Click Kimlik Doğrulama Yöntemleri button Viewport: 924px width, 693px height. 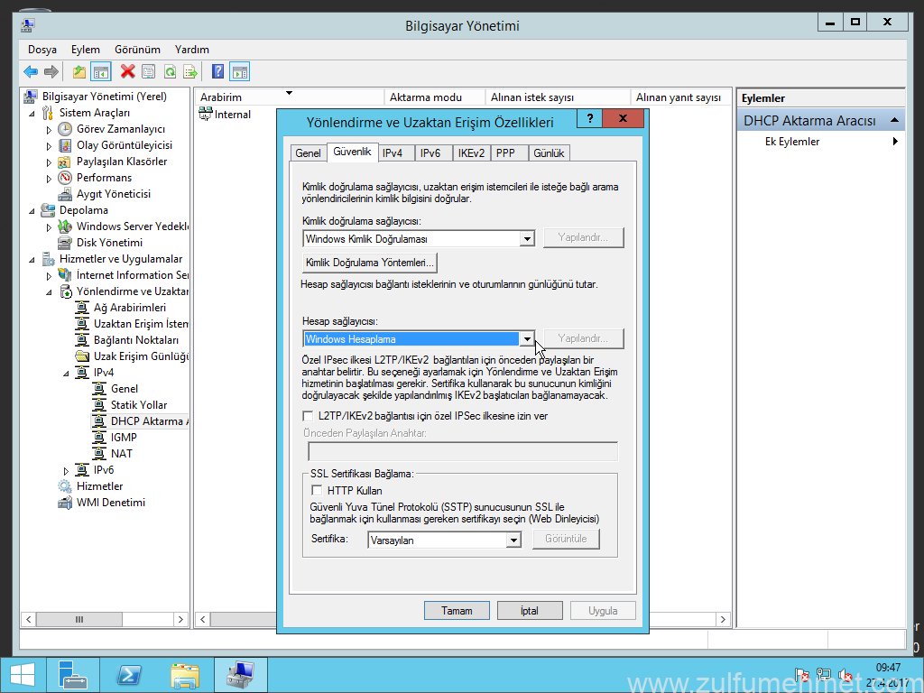pos(370,263)
